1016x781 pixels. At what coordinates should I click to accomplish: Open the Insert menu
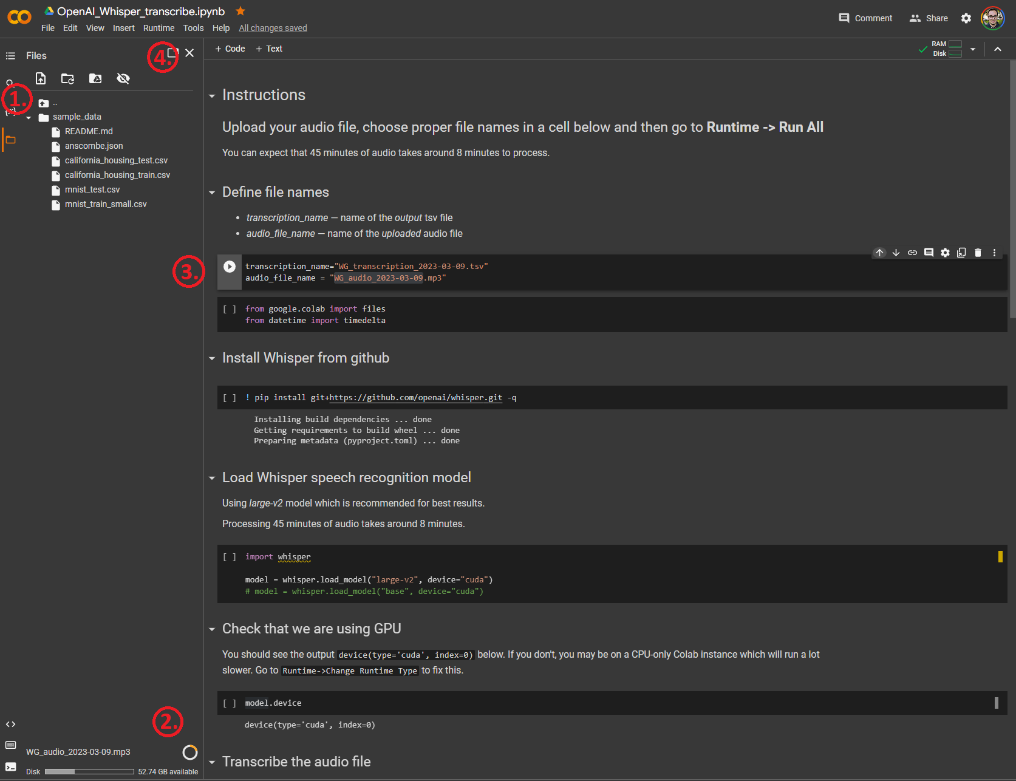124,28
